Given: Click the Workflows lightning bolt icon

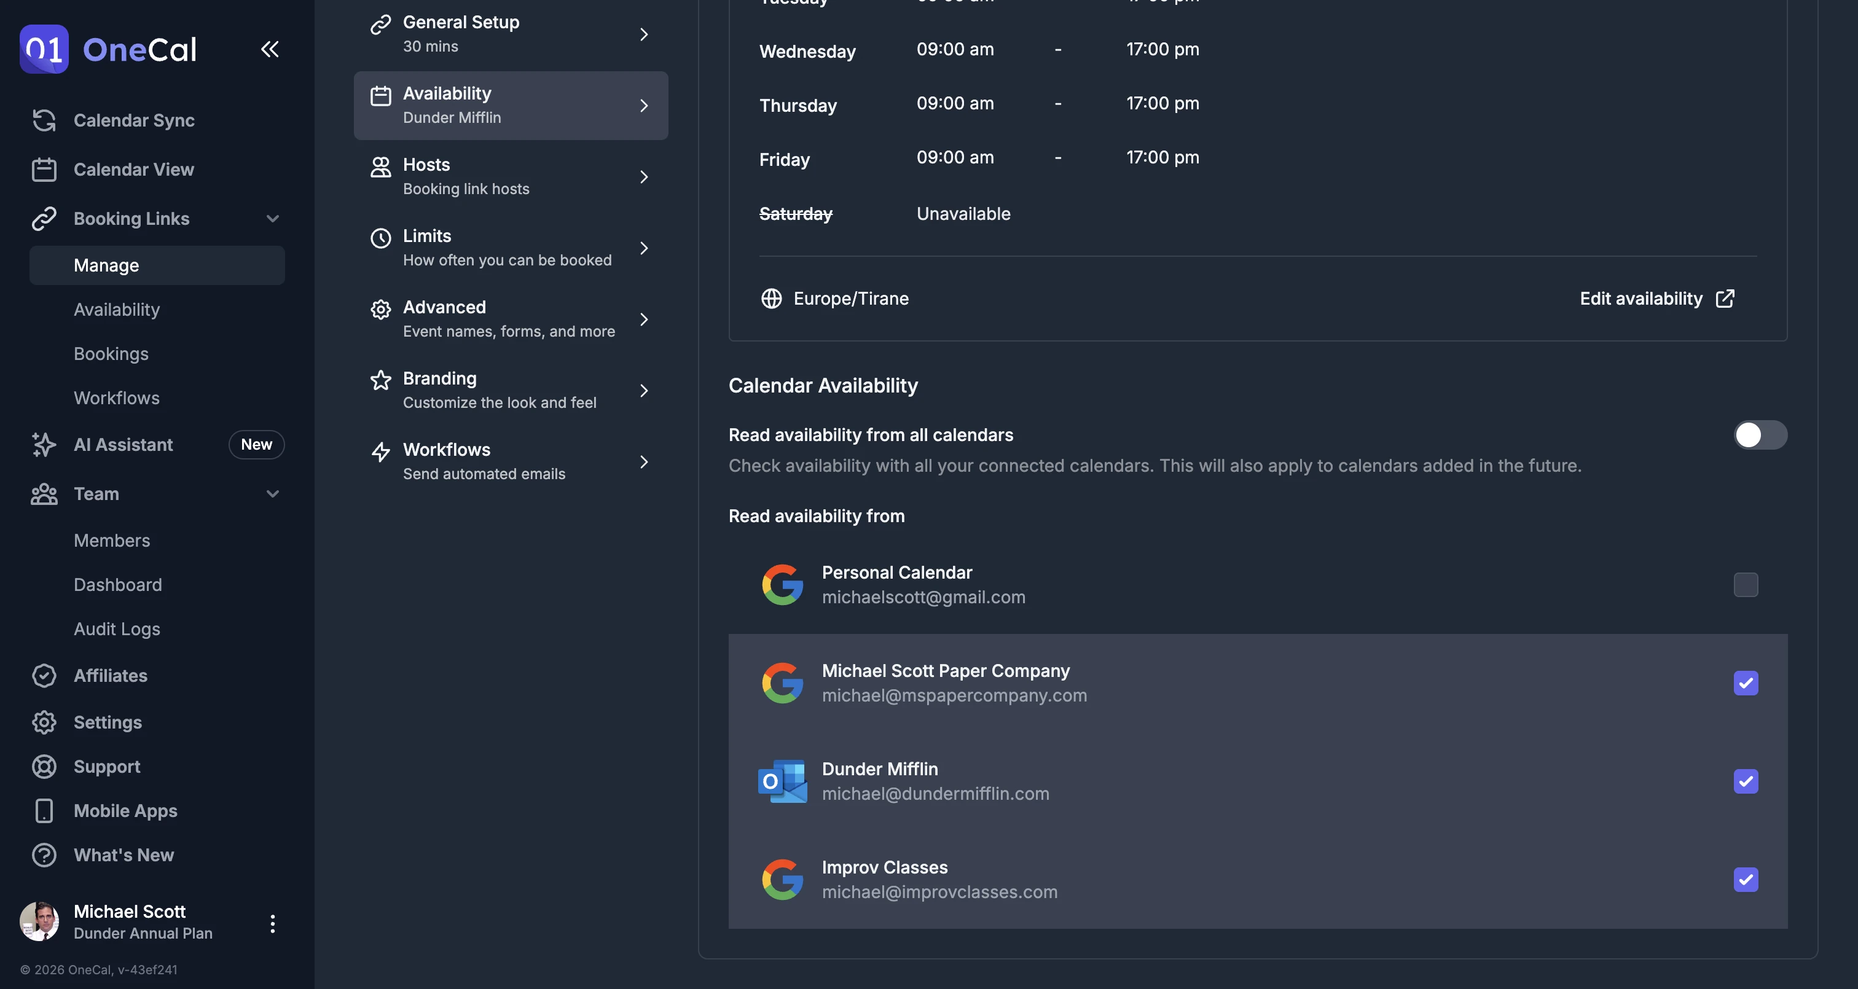Looking at the screenshot, I should pyautogui.click(x=380, y=452).
